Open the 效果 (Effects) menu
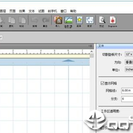Image resolution: width=133 pixels, height=133 pixels. pyautogui.click(x=22, y=11)
